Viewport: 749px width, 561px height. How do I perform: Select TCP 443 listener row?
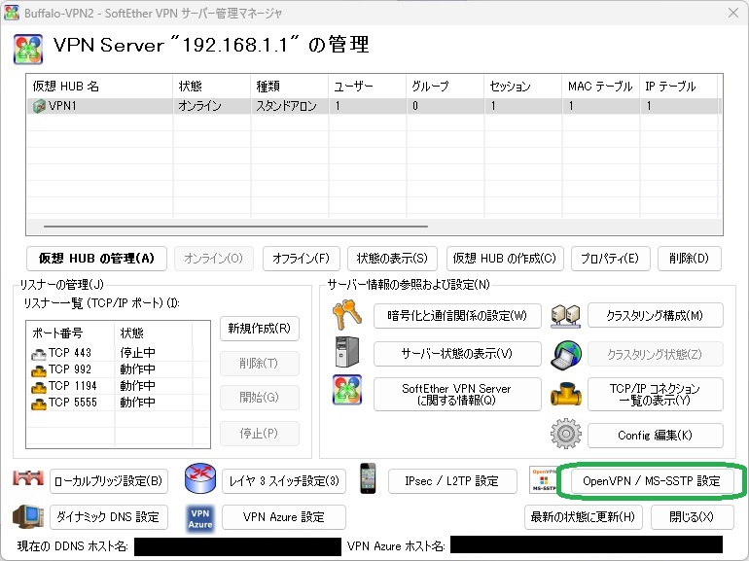118,353
